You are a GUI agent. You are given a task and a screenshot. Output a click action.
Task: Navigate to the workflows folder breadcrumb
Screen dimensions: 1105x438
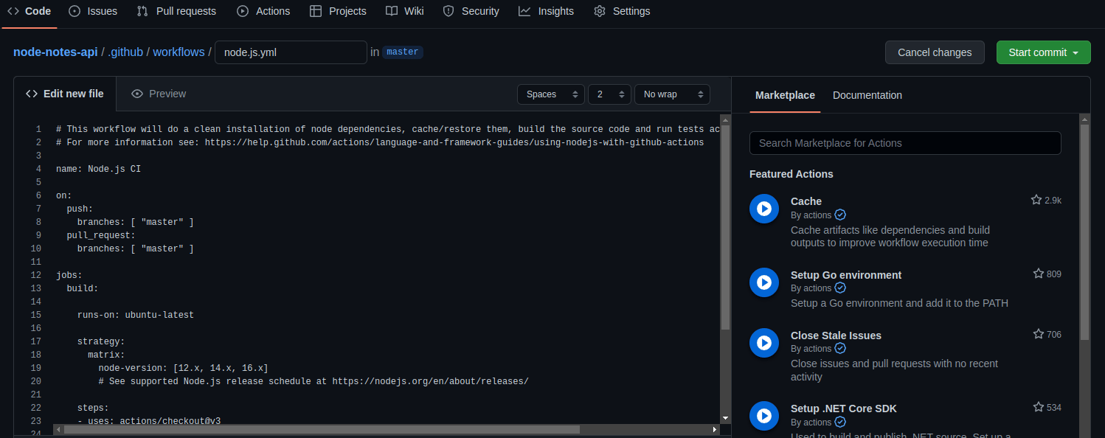pyautogui.click(x=179, y=52)
